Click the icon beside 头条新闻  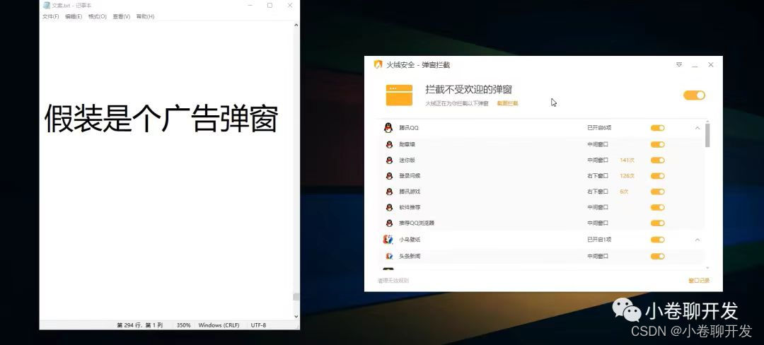(x=389, y=256)
